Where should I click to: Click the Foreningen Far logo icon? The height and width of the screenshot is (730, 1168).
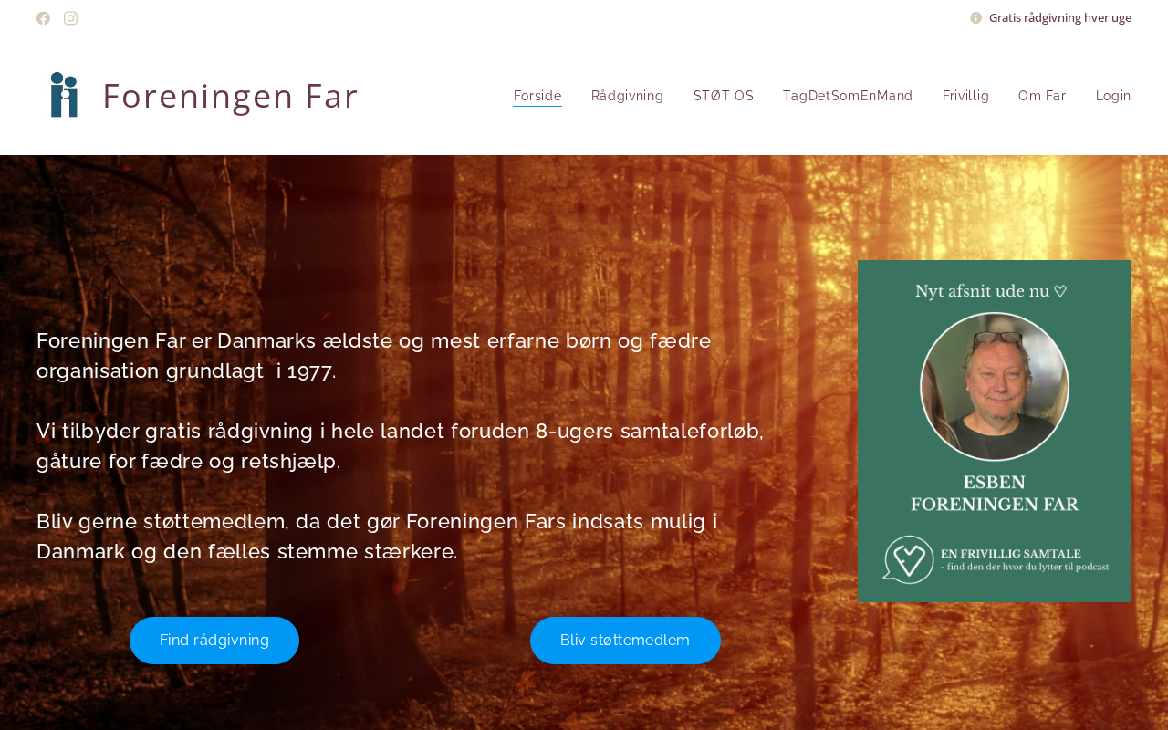[64, 95]
